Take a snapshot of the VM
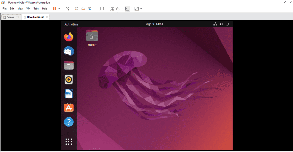 pyautogui.click(x=77, y=9)
